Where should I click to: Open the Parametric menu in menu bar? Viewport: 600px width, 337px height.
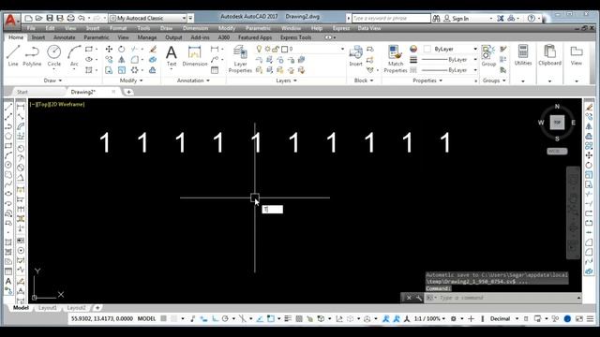tap(258, 28)
